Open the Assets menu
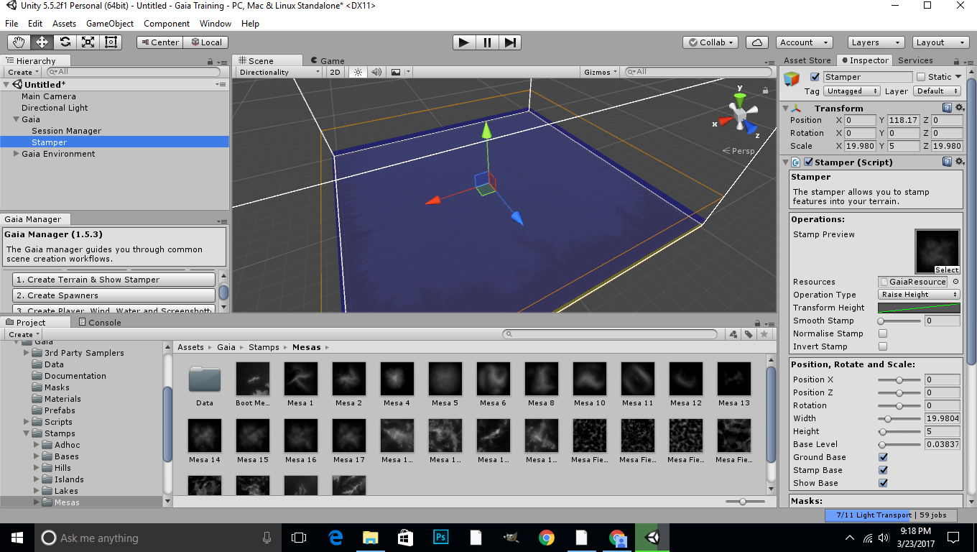 coord(64,24)
